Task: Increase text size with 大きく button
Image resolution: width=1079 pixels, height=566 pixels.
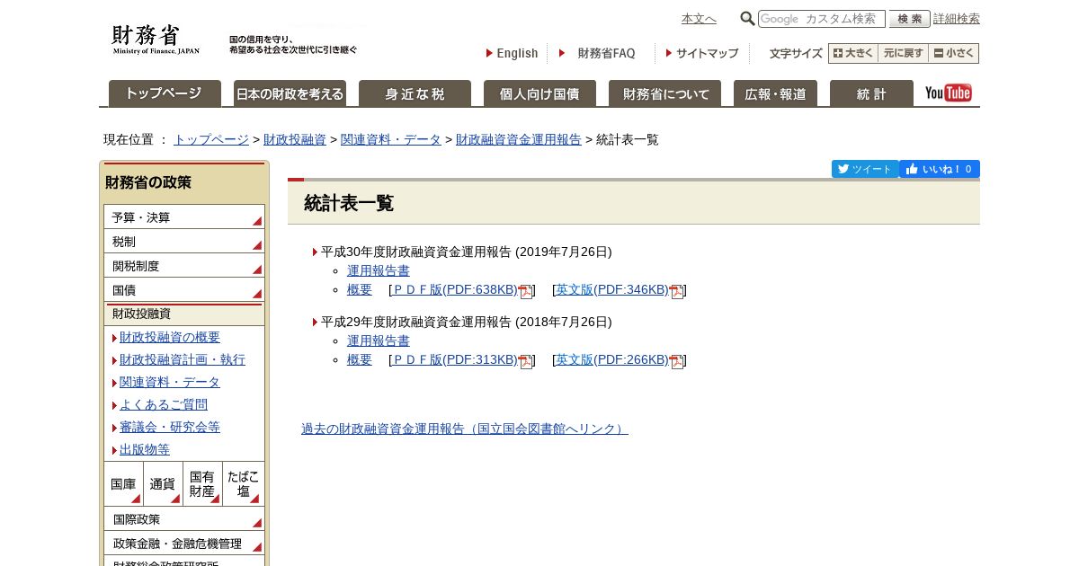Action: click(853, 54)
